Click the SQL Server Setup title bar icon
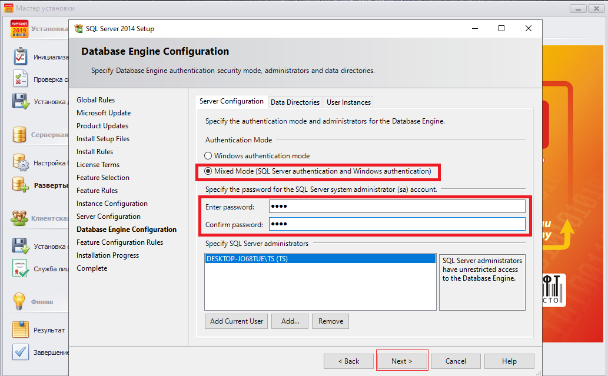The height and width of the screenshot is (376, 608). pos(79,29)
